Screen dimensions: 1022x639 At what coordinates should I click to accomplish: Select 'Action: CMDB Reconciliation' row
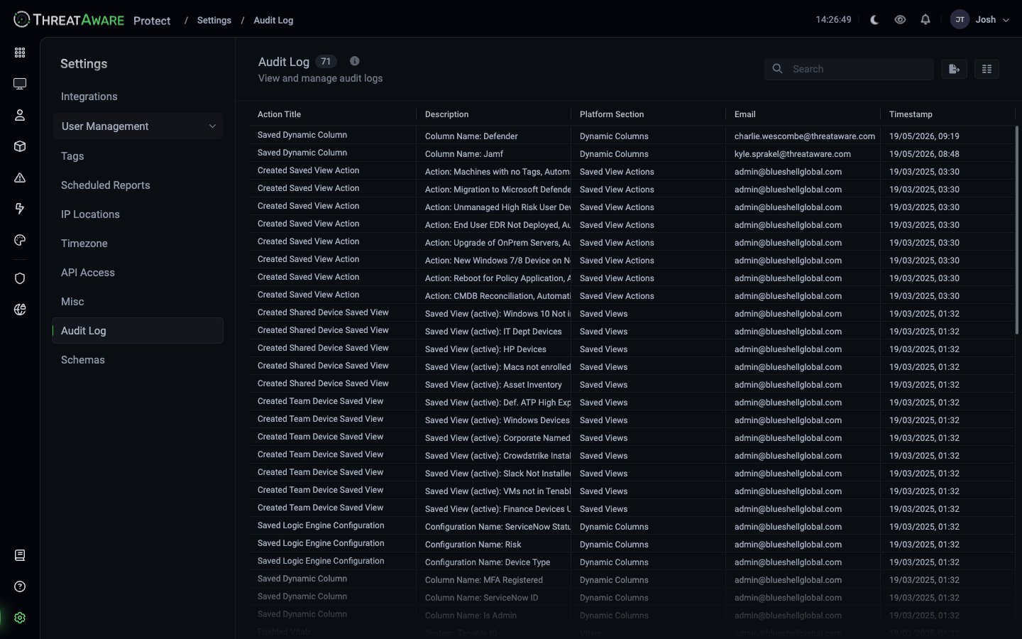[x=632, y=296]
